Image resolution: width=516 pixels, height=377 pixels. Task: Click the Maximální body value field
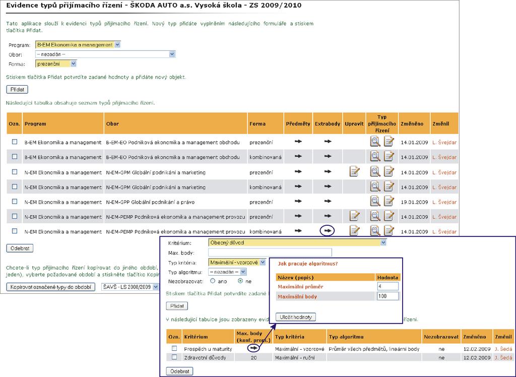point(388,296)
